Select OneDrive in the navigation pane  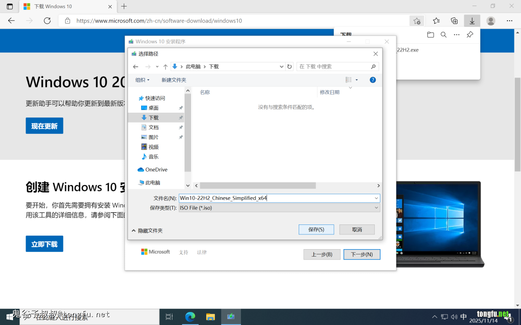click(x=156, y=170)
